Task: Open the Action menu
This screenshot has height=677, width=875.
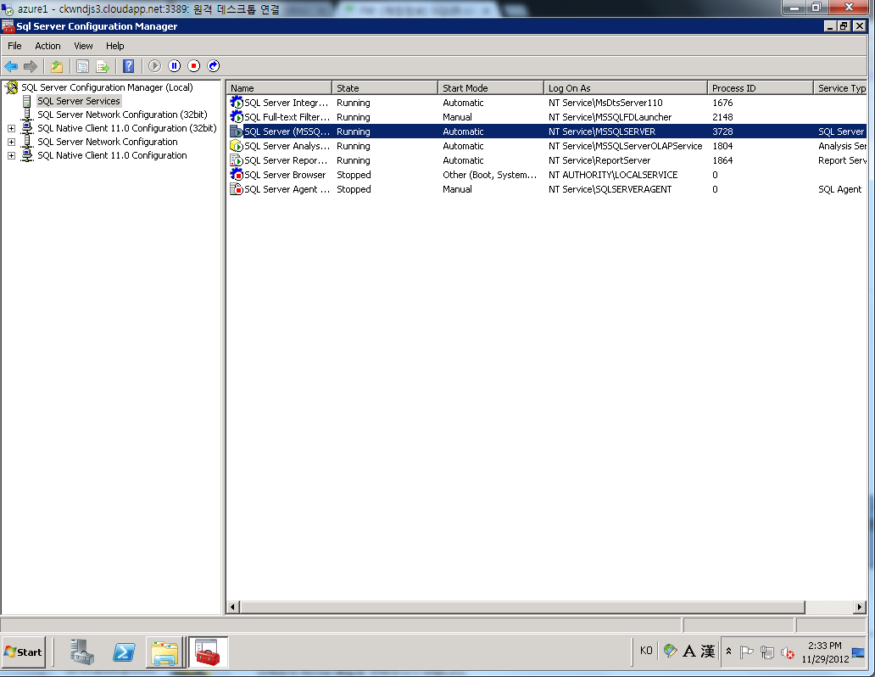Action: point(47,46)
